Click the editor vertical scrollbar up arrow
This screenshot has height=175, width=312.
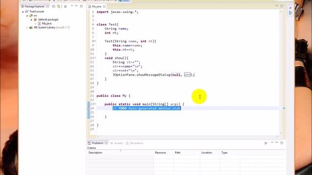[x=281, y=12]
